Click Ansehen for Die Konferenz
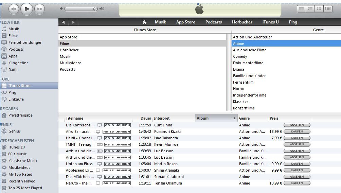Viewport: 341px width, 193px height. click(x=297, y=125)
